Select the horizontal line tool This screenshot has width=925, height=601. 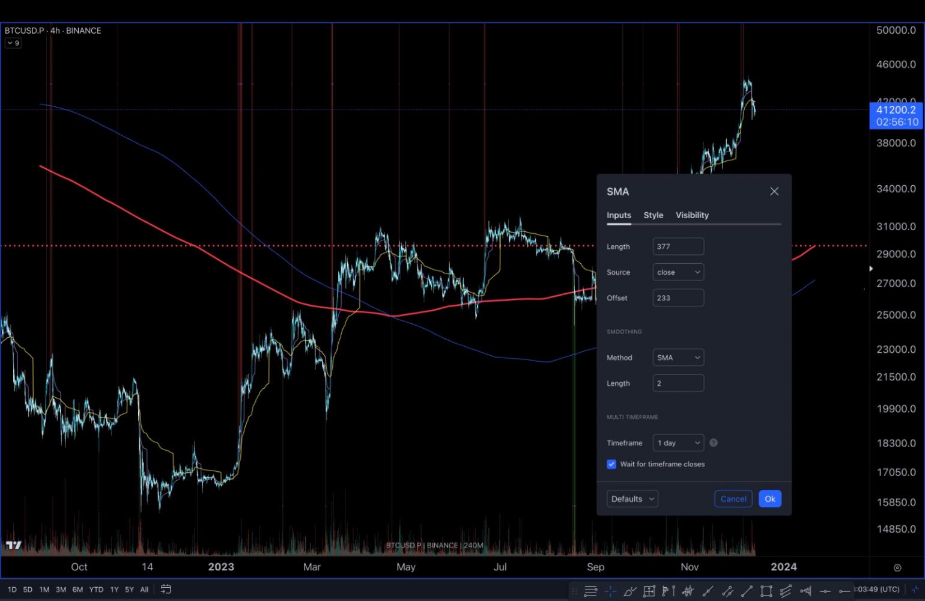tap(825, 591)
